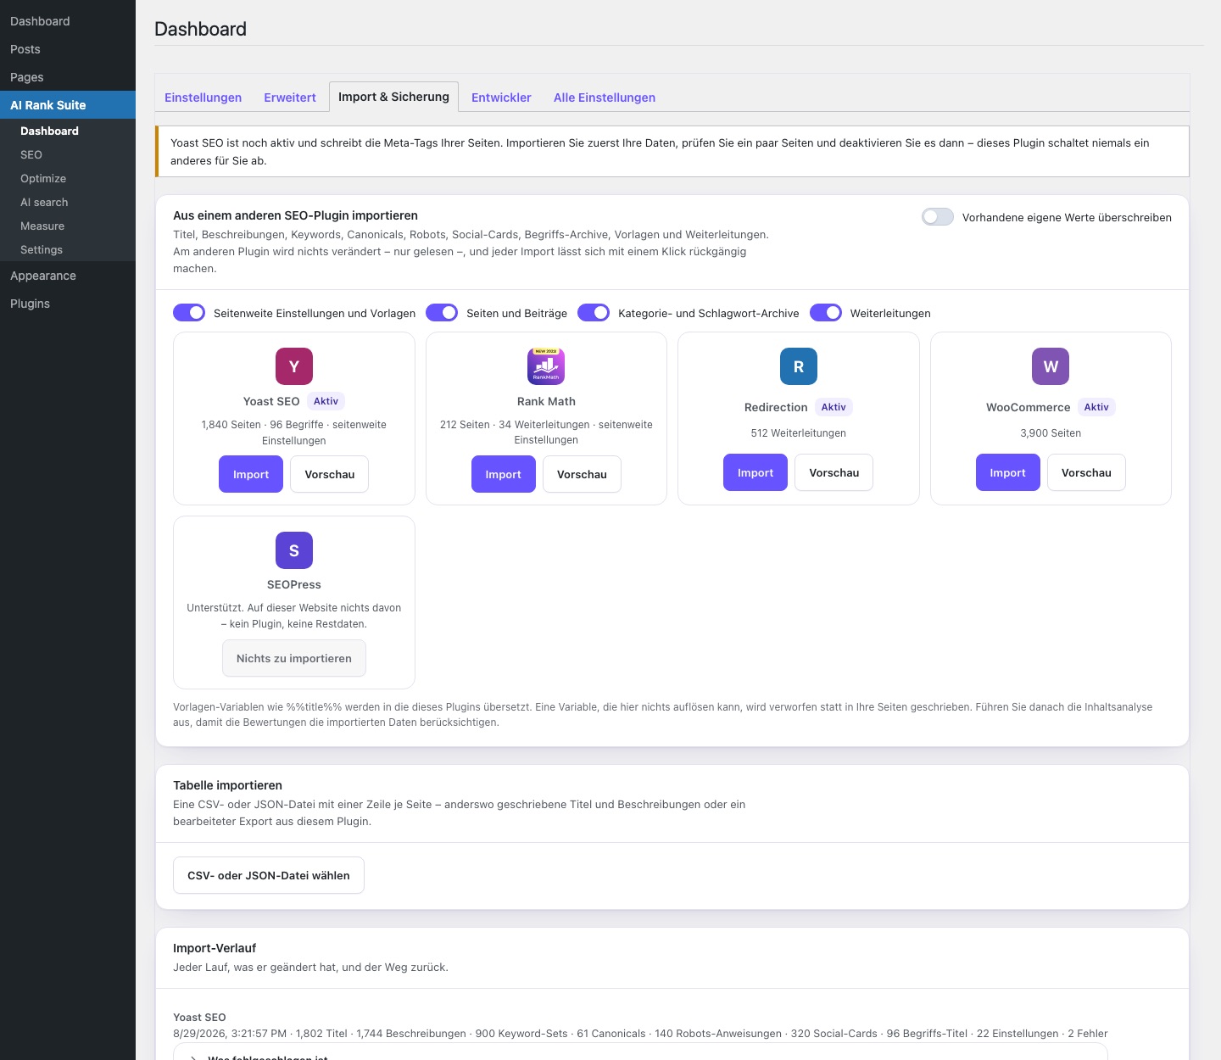The image size is (1221, 1060).
Task: Click 'CSV- oder JSON-Datei wählen' button
Action: pos(269,875)
